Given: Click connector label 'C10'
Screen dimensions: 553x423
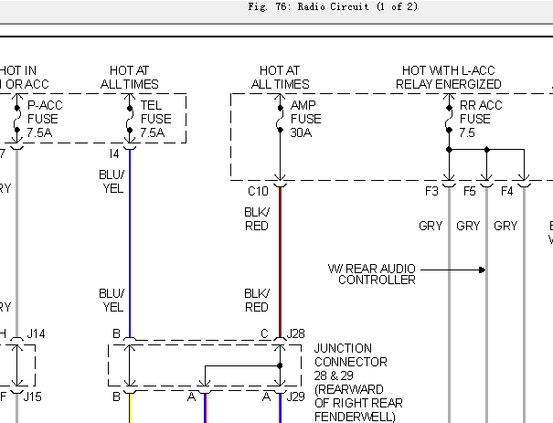Looking at the screenshot, I should point(258,191).
